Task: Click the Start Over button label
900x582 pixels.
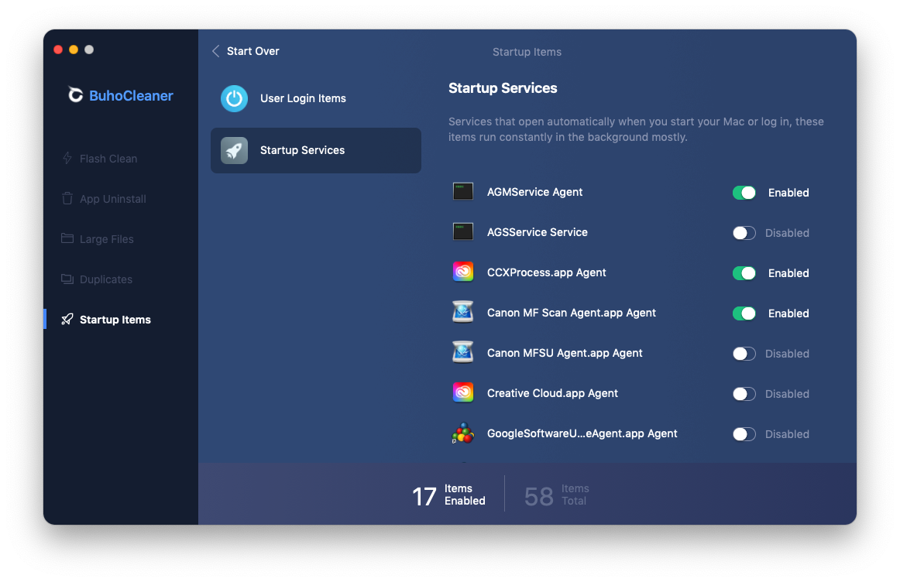Action: point(252,51)
